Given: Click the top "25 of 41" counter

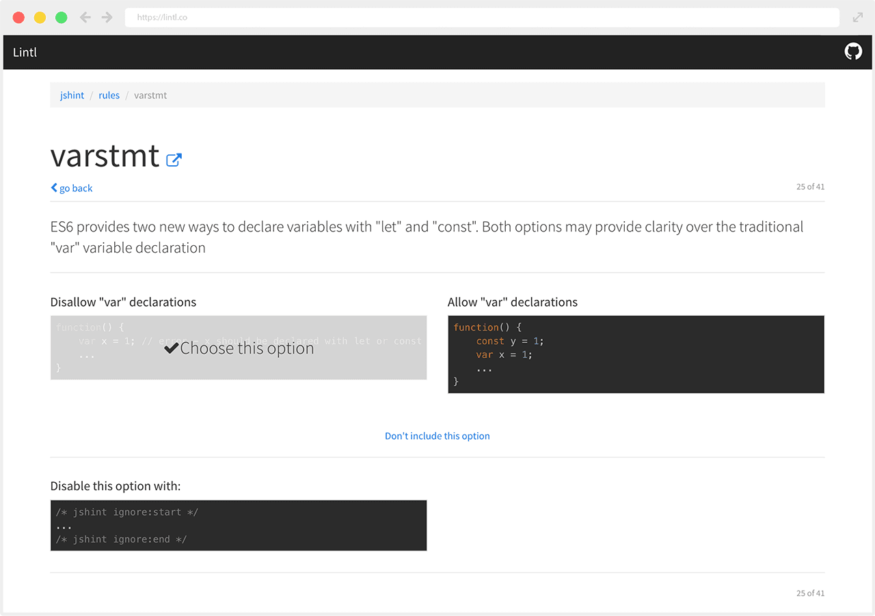Looking at the screenshot, I should [810, 186].
